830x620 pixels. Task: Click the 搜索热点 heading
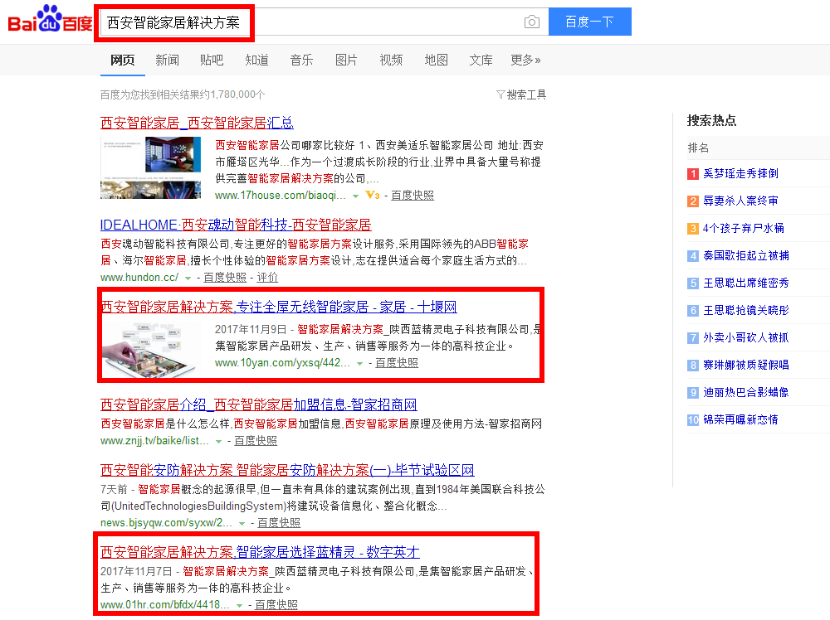711,120
